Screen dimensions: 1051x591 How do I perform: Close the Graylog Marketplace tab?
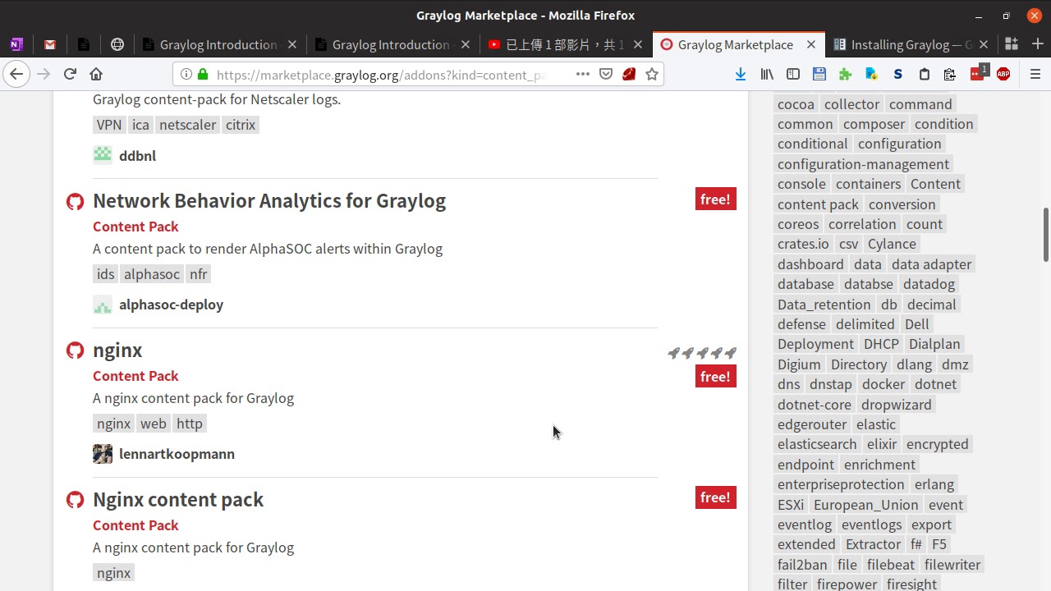click(811, 44)
